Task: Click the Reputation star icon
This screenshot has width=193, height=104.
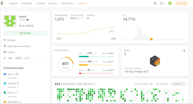Action: tap(5, 102)
